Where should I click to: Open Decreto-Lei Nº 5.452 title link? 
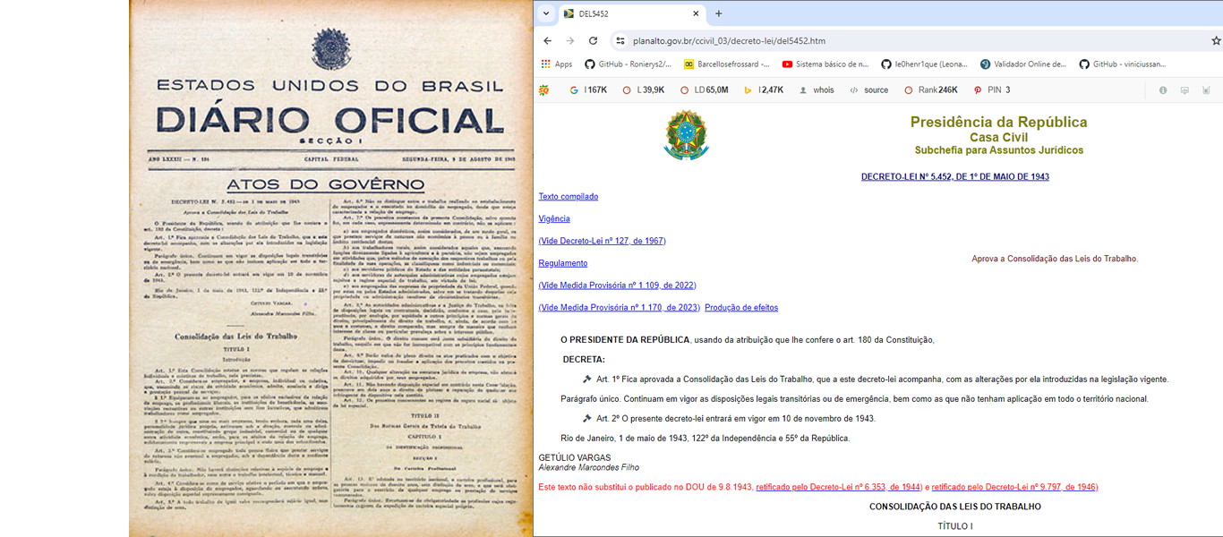(955, 176)
